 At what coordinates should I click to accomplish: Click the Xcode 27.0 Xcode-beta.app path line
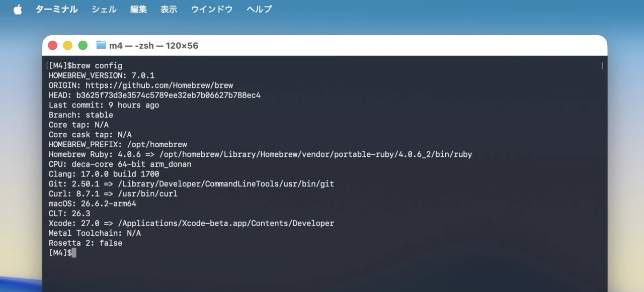(191, 223)
